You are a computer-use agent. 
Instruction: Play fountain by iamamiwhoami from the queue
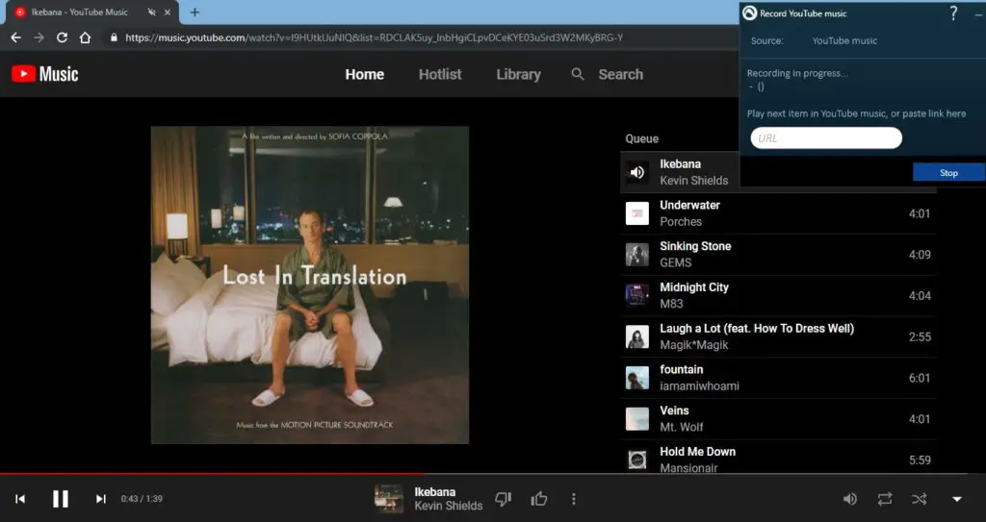[778, 378]
